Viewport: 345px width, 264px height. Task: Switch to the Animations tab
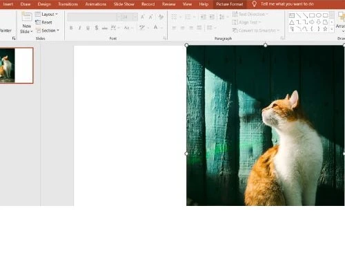tap(96, 4)
